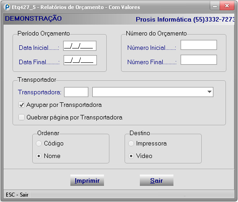Click the ESC - Sair status bar text
Image resolution: width=238 pixels, height=202 pixels.
pos(17,195)
